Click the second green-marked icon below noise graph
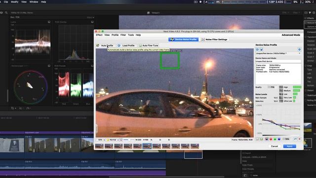Image resolution: width=316 pixels, height=178 pixels. point(261,139)
